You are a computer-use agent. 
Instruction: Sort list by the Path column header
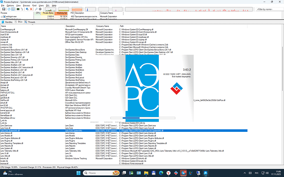[x=122, y=26]
